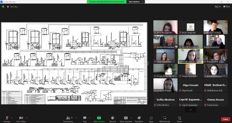Leave the meeting
This screenshot has width=232, height=123.
point(226,119)
